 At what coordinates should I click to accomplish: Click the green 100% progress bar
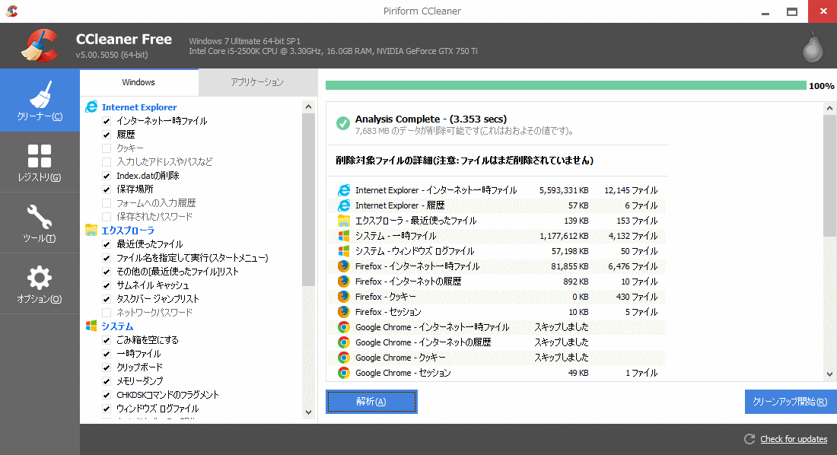point(566,85)
